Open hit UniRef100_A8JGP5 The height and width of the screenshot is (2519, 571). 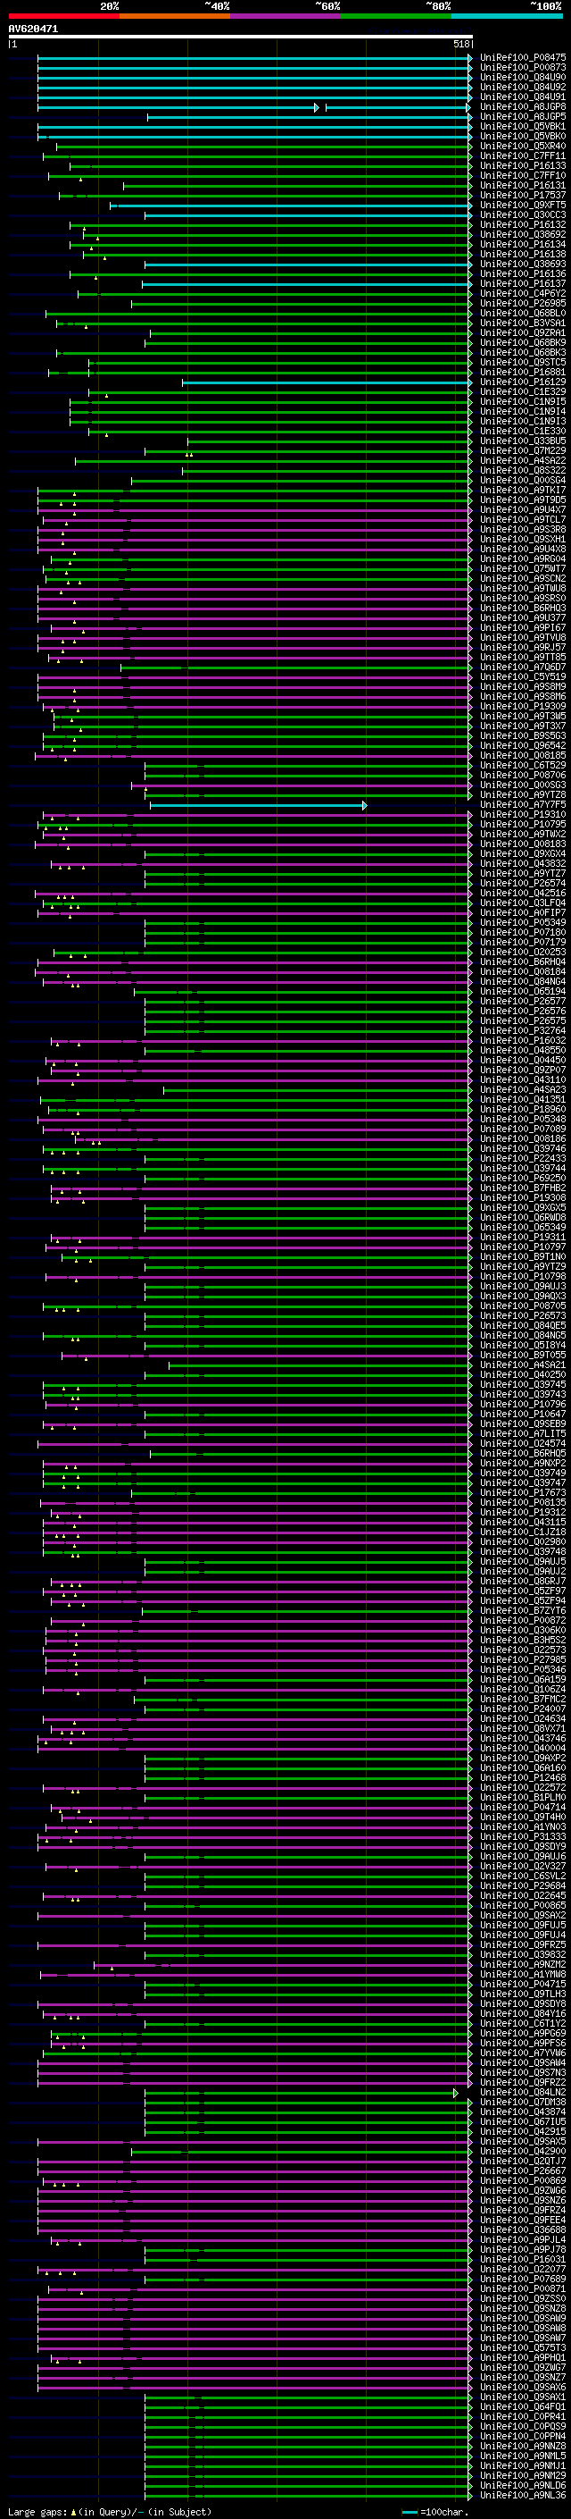click(523, 116)
